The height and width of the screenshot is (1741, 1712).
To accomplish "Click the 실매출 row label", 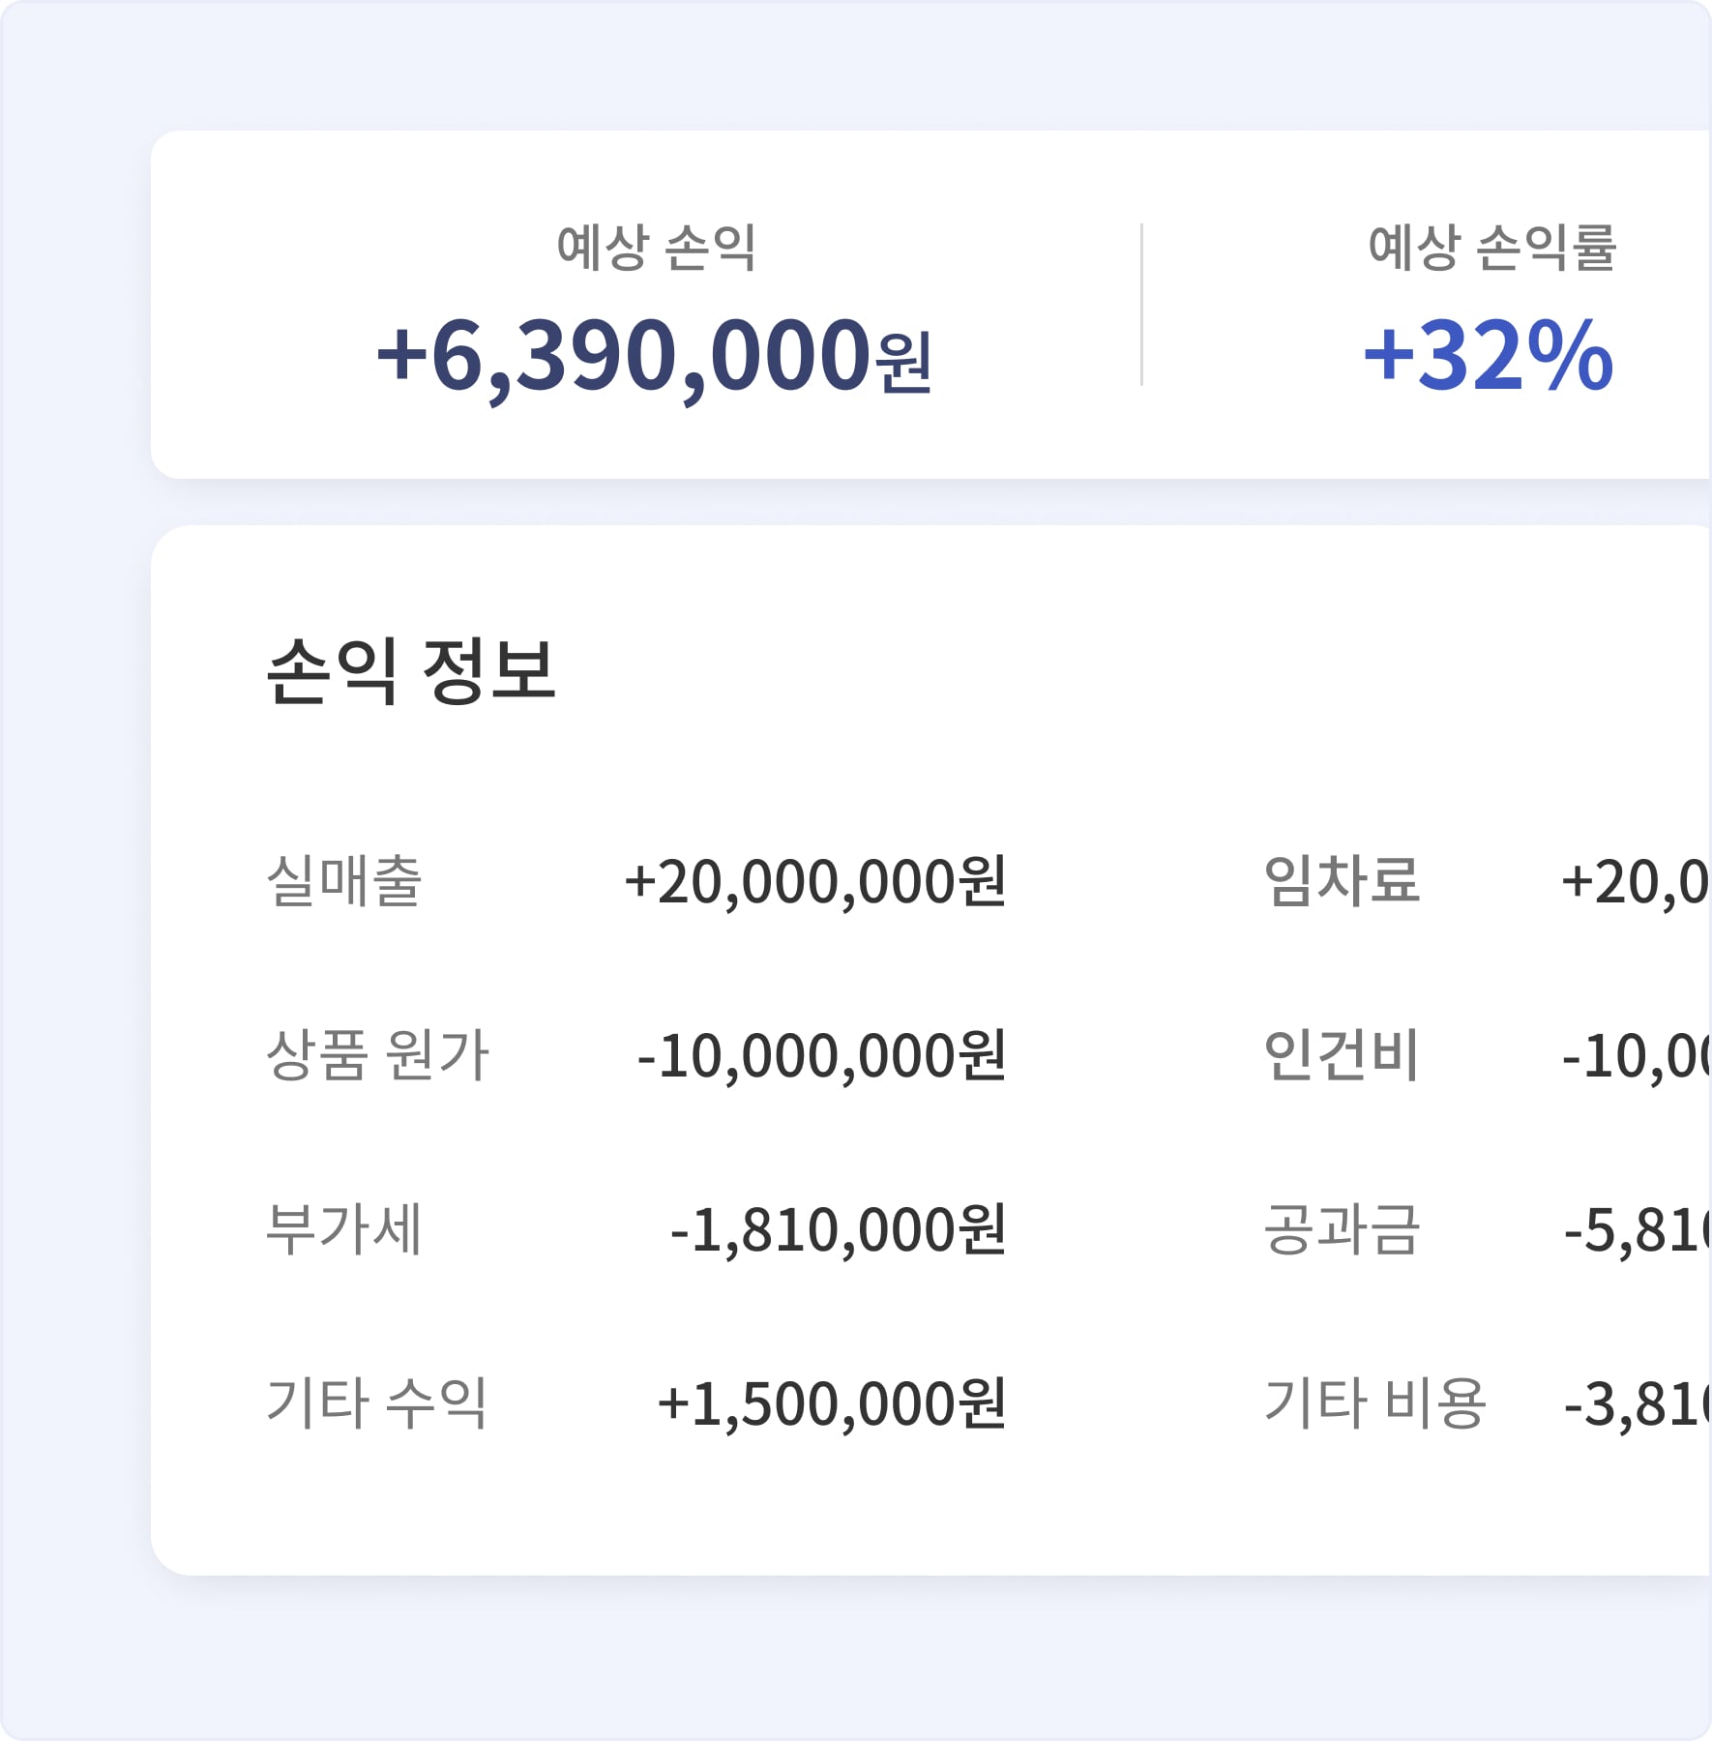I will (344, 881).
